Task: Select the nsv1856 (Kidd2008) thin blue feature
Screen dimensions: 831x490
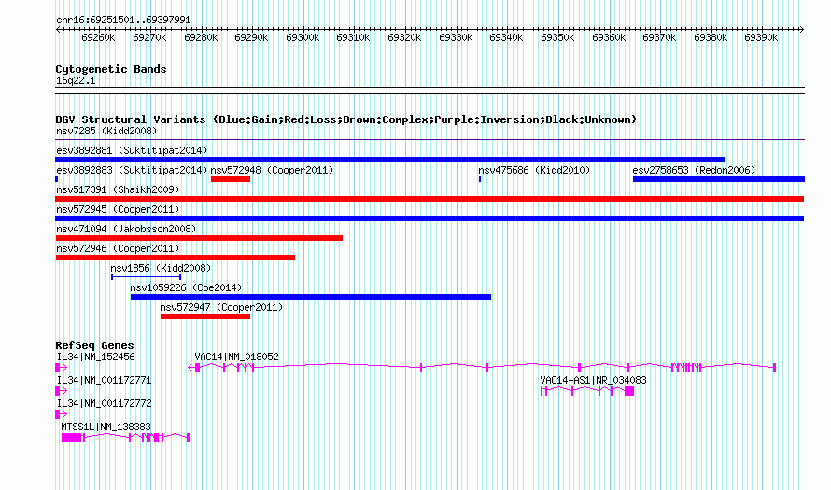Action: tap(147, 277)
